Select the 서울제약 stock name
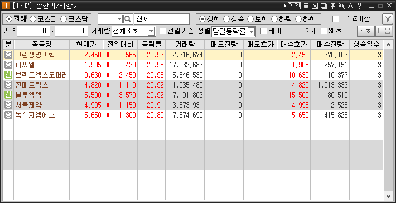 click(28, 105)
